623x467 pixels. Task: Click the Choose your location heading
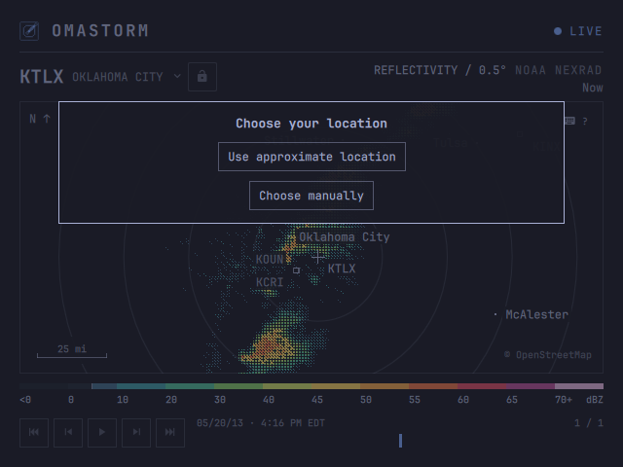click(311, 124)
